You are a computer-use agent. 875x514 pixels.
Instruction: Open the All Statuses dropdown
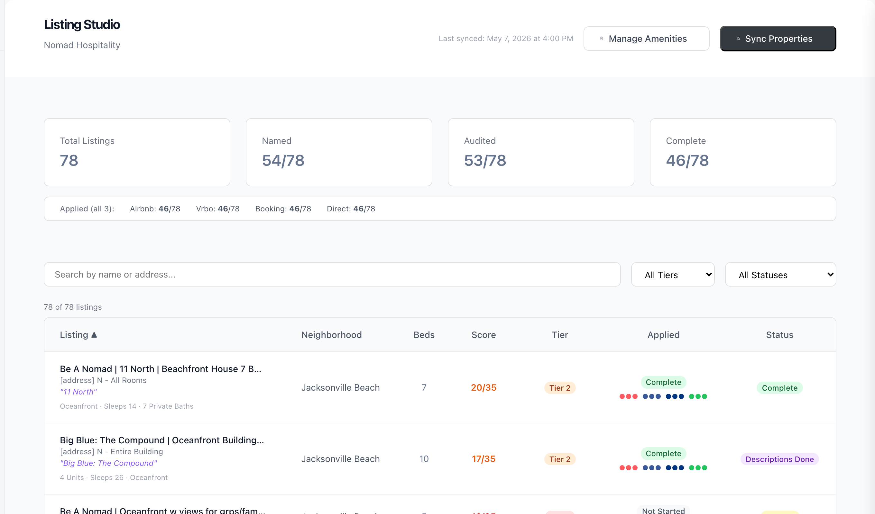coord(780,274)
